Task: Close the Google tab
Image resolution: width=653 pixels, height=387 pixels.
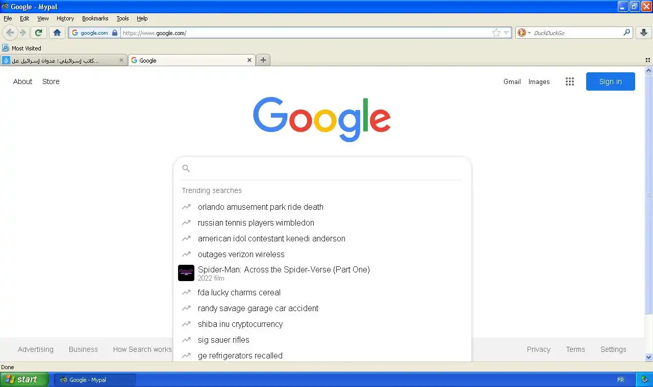Action: click(x=249, y=60)
